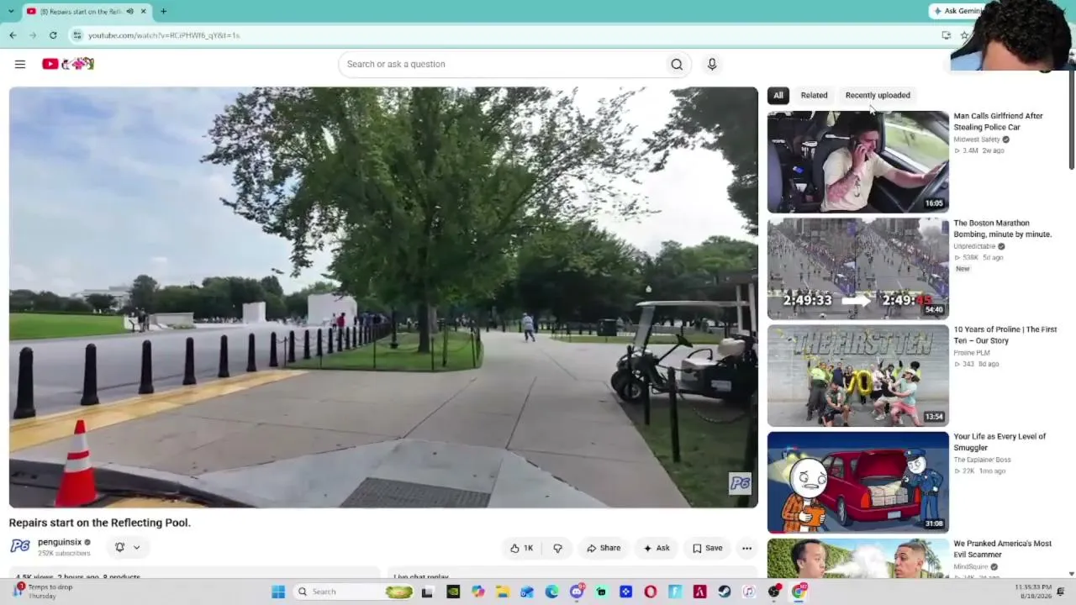Open Microsoft Edge from the taskbar
Screen dimensions: 1076x605
551,592
